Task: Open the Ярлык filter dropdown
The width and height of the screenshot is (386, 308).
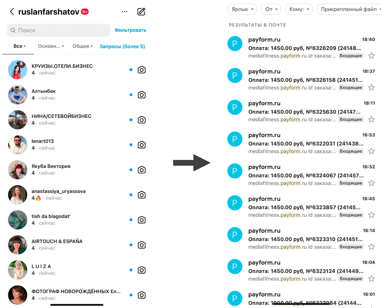Action: tap(242, 9)
